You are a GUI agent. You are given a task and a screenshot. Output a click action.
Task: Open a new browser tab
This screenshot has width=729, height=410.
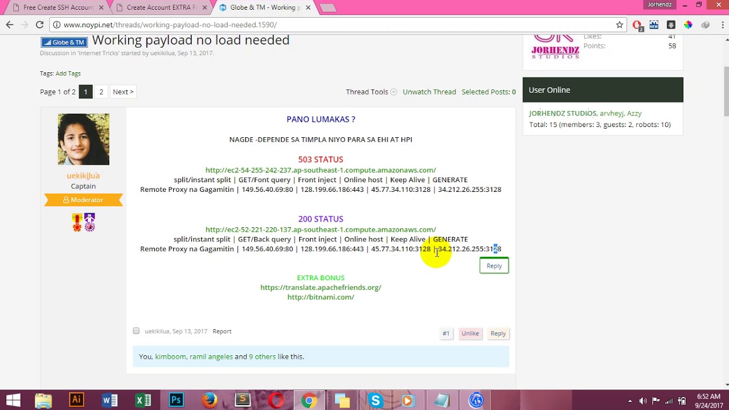(x=328, y=8)
